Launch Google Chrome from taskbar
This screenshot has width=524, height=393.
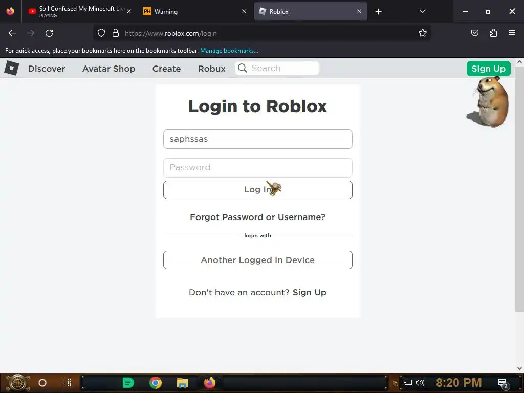click(x=156, y=383)
